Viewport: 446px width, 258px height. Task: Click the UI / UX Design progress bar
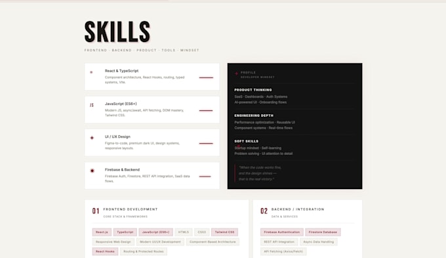[x=206, y=144]
